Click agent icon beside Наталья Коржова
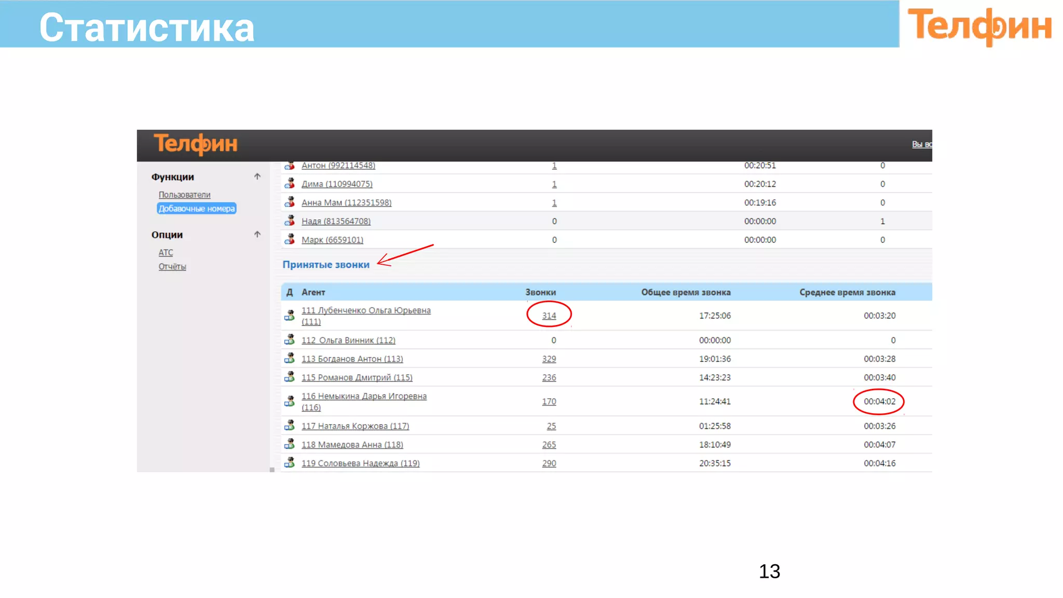 (290, 426)
